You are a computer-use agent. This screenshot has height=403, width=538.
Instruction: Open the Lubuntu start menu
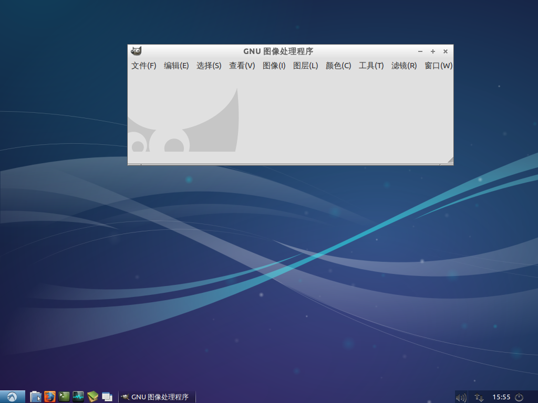pyautogui.click(x=13, y=397)
